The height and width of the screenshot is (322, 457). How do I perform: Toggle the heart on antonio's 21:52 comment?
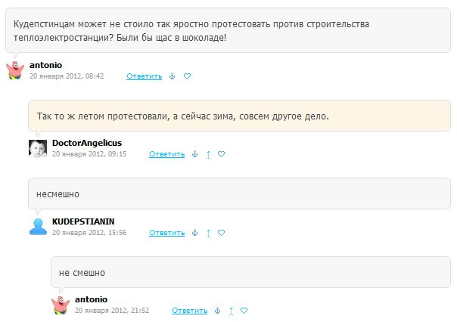coord(244,311)
